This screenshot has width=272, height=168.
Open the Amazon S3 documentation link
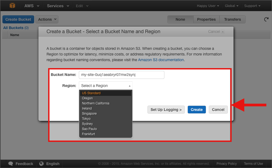(x=161, y=60)
